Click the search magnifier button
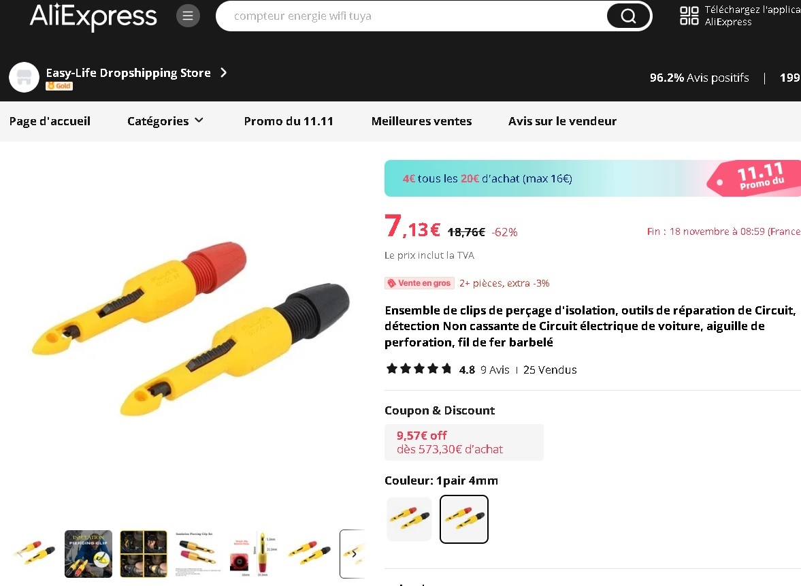801x586 pixels. tap(628, 16)
